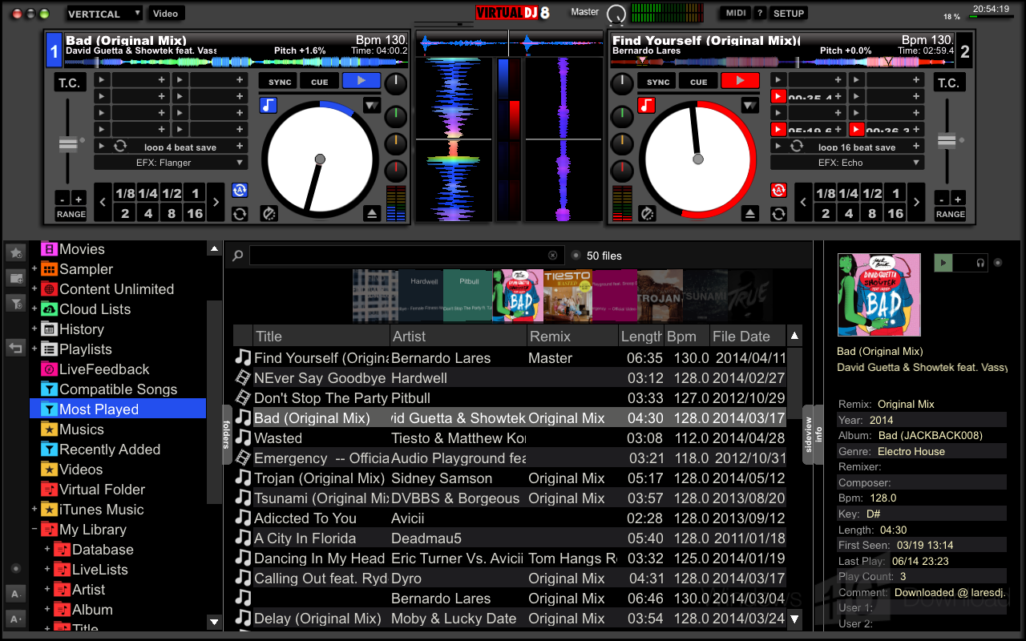Viewport: 1026px width, 641px height.
Task: Toggle the CUE button on deck 1
Action: pyautogui.click(x=320, y=82)
